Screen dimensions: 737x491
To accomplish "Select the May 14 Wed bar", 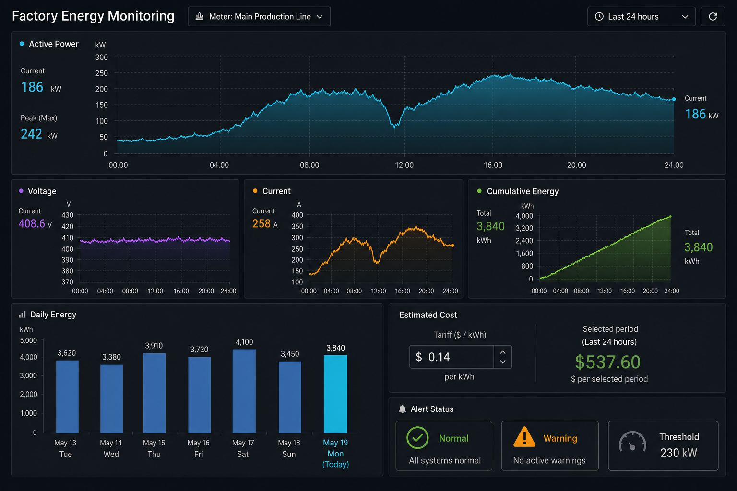I will [x=111, y=399].
